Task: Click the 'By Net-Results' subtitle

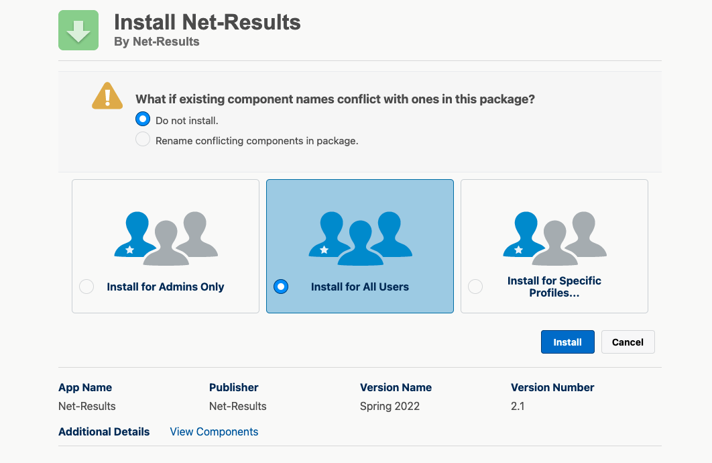Action: 156,42
